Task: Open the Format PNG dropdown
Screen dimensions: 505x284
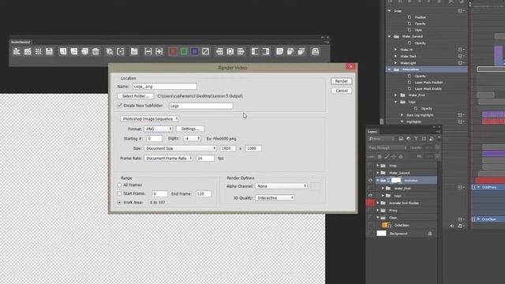Action: point(158,129)
